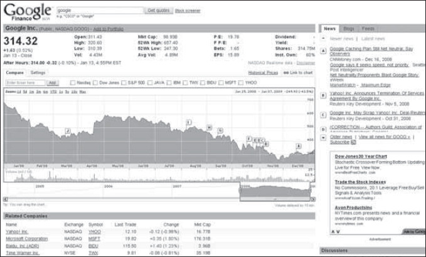
Task: Set chart zoom to 6m
Action: (46, 92)
